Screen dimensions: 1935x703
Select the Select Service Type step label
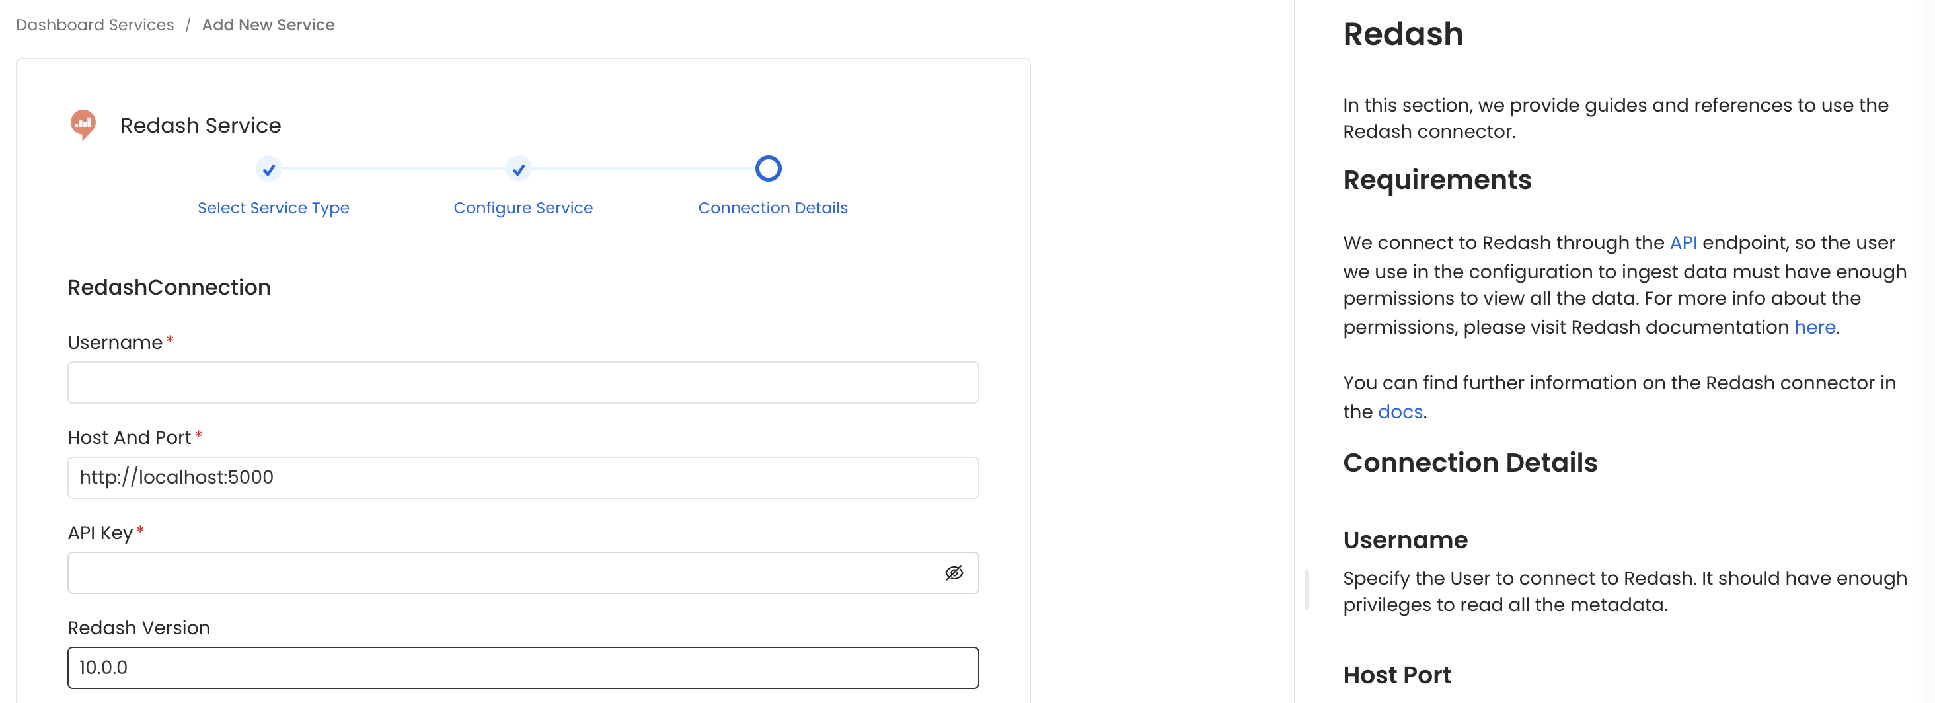click(273, 208)
